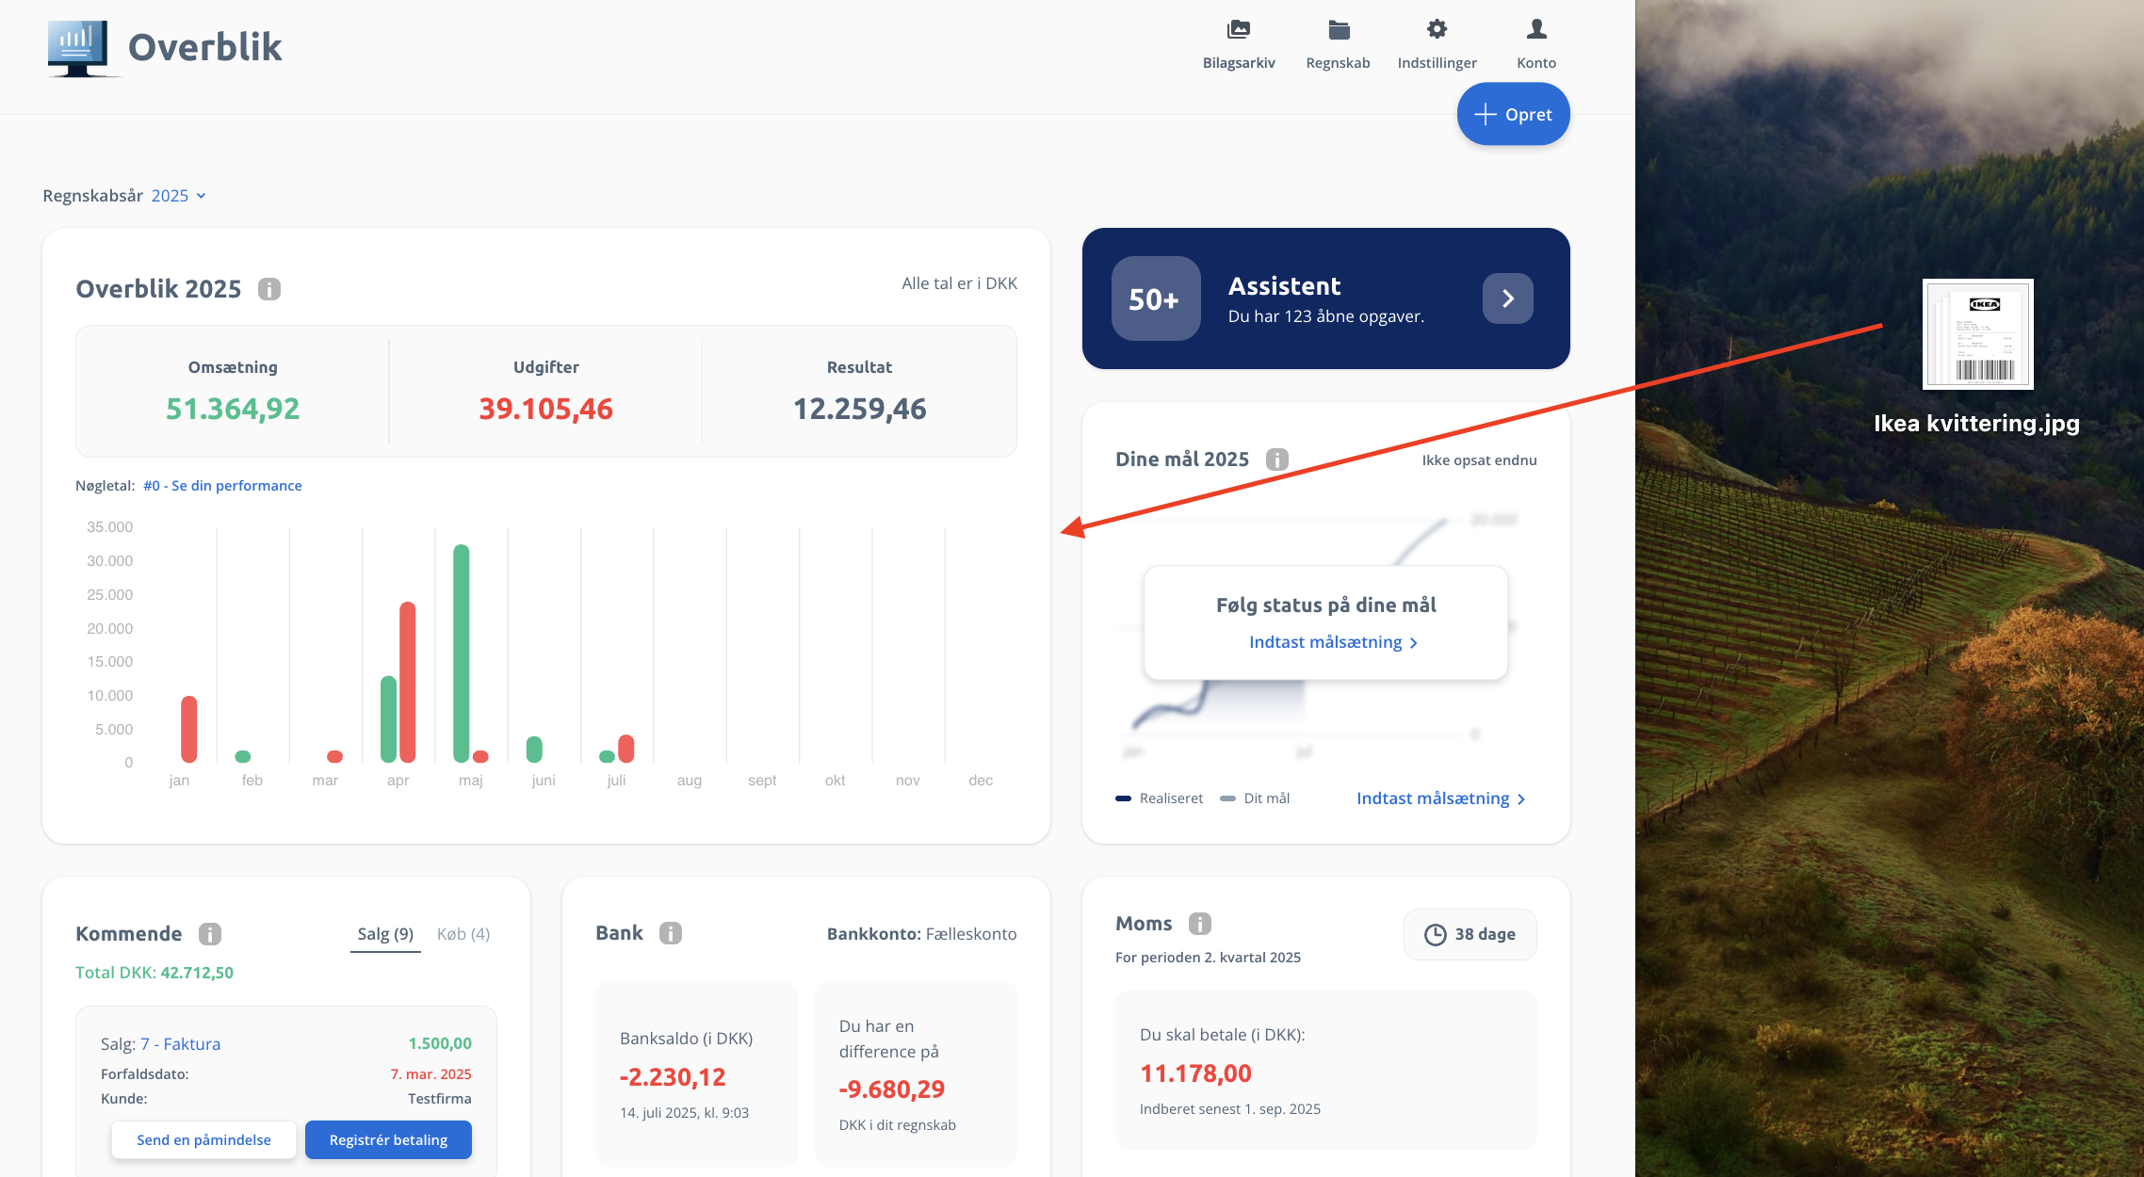Select 'Ikea kvittering.jpg' file thumbnail on desktop
The height and width of the screenshot is (1177, 2144).
(x=1978, y=334)
